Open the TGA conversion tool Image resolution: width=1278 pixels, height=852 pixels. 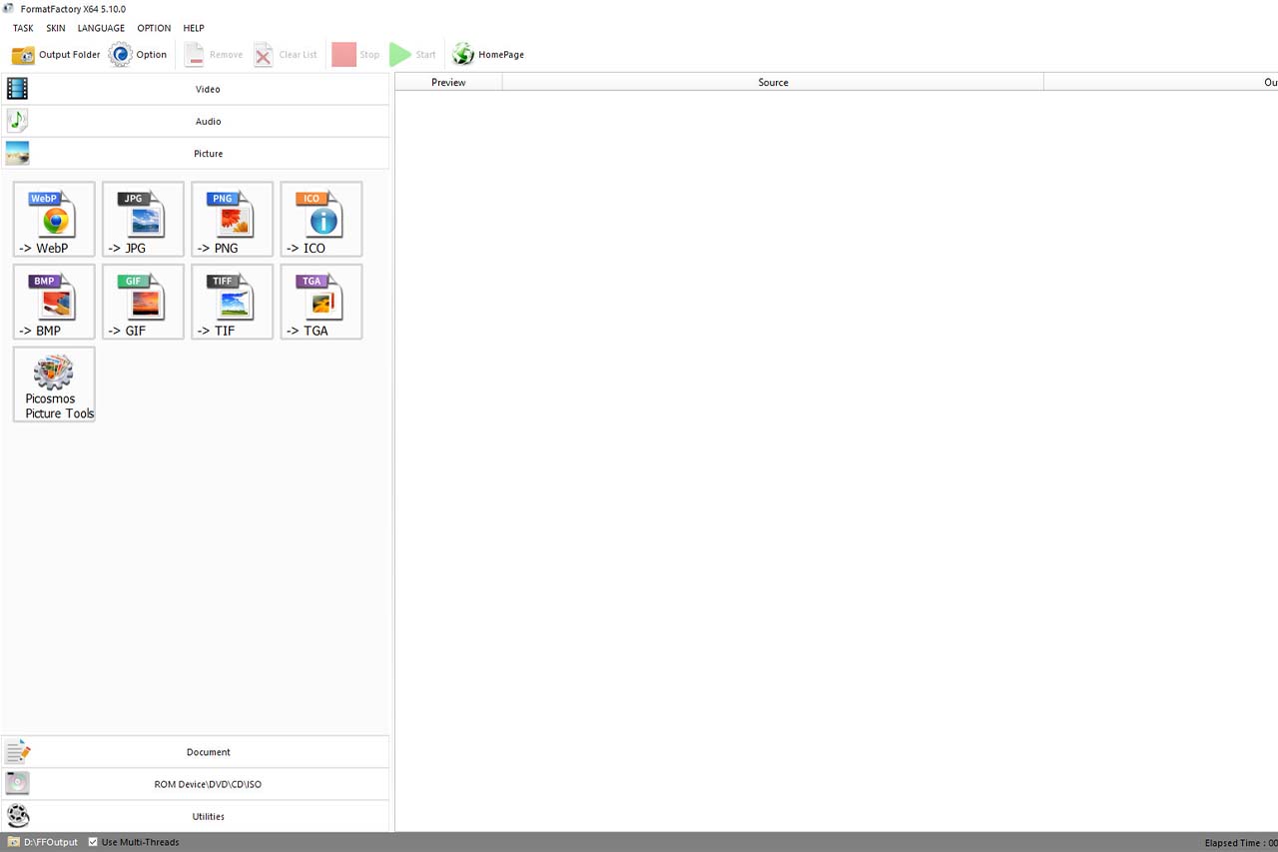[x=321, y=302]
